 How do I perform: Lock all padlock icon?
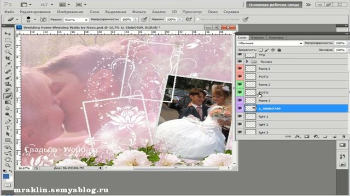tap(279, 50)
